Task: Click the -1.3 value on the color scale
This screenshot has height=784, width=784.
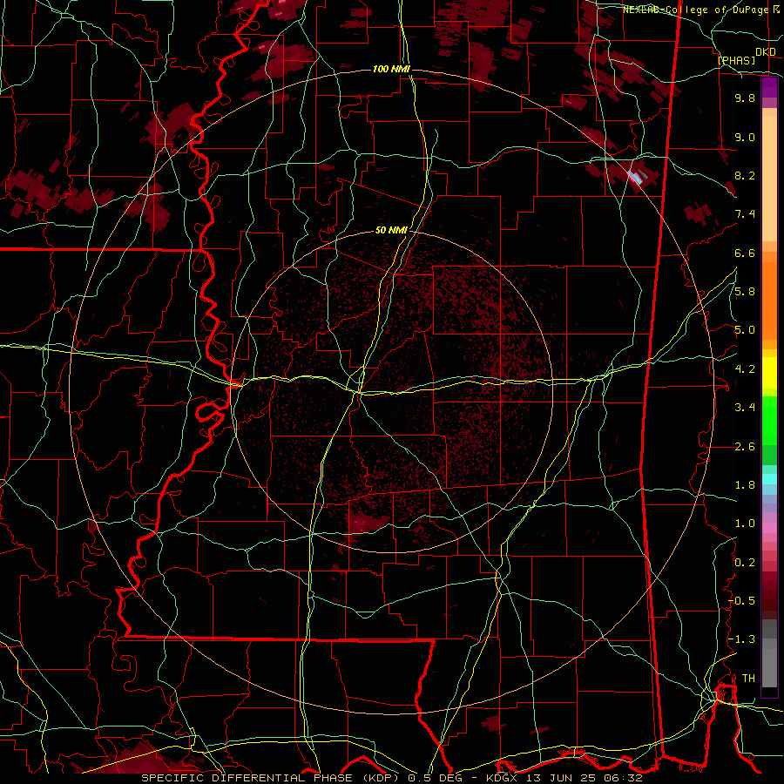Action: pyautogui.click(x=741, y=639)
